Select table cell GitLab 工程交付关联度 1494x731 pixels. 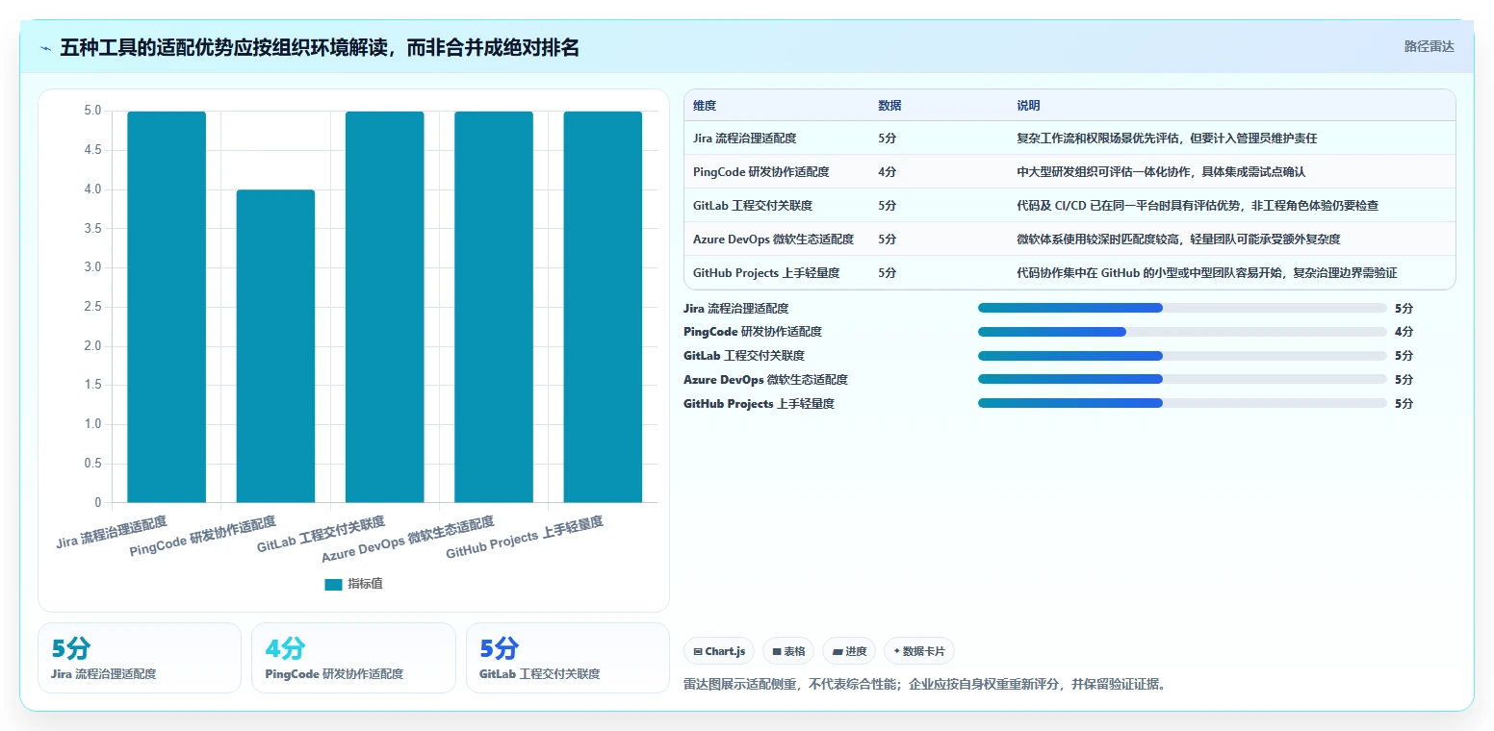753,206
